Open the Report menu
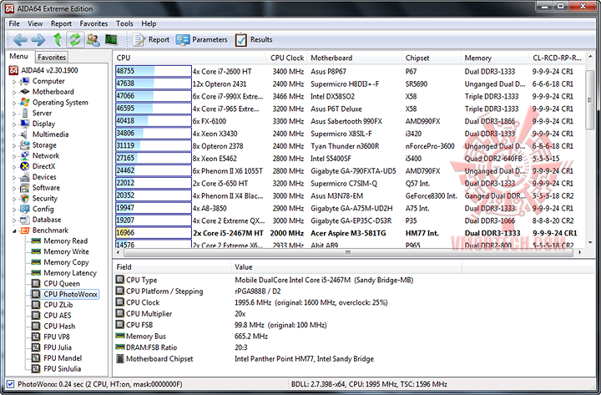 61,23
